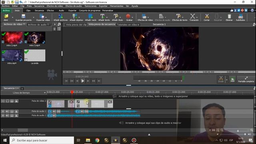256x144 pixels.
Task: Play the sequence preview
Action: pos(83,81)
